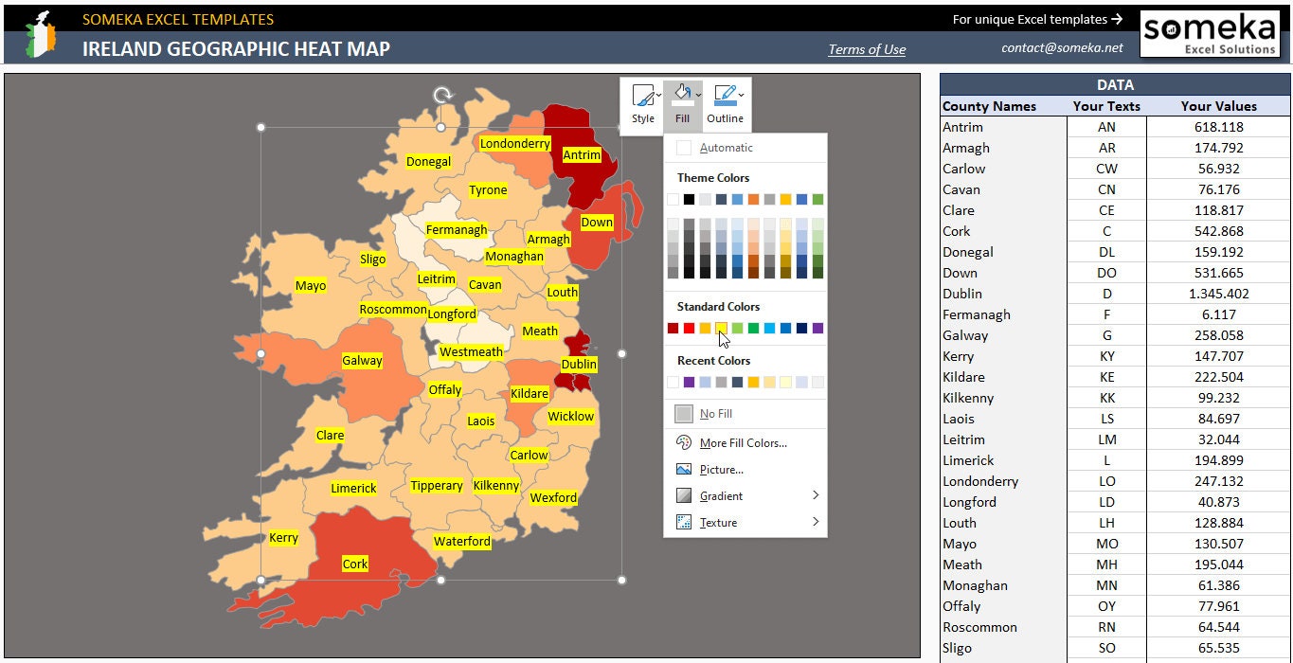The height and width of the screenshot is (663, 1293).
Task: Open the Gradient submenu chevron
Action: (816, 495)
